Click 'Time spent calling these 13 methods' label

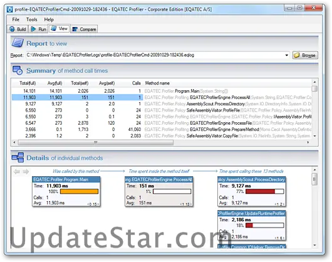251,171
